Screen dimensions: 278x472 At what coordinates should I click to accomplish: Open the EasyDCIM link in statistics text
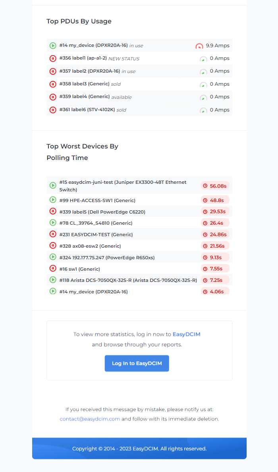(186, 334)
